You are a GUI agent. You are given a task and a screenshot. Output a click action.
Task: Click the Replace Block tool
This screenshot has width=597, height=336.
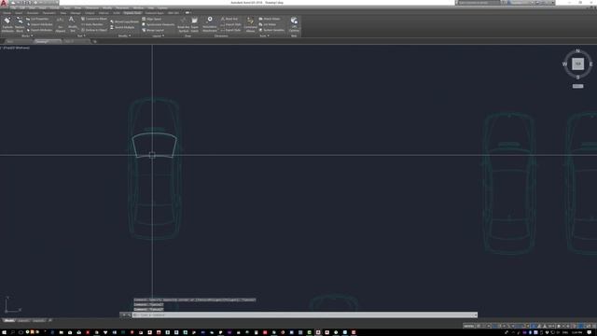click(20, 24)
